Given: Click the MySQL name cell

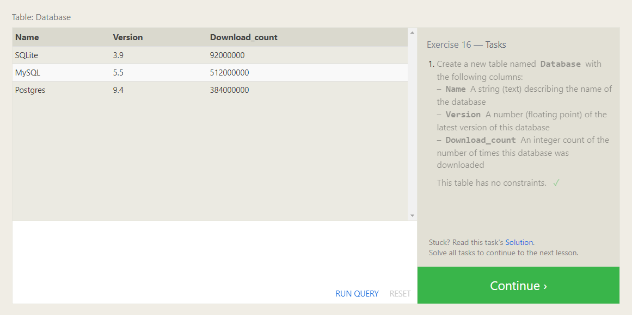Looking at the screenshot, I should click(x=27, y=73).
